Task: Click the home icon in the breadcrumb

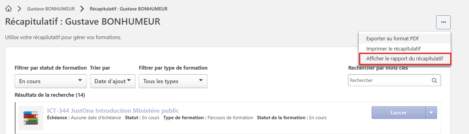Action: pyautogui.click(x=9, y=9)
